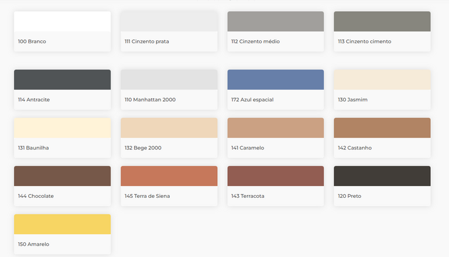The width and height of the screenshot is (449, 257).
Task: Open the "150 Amarelo" label text
Action: (33, 244)
